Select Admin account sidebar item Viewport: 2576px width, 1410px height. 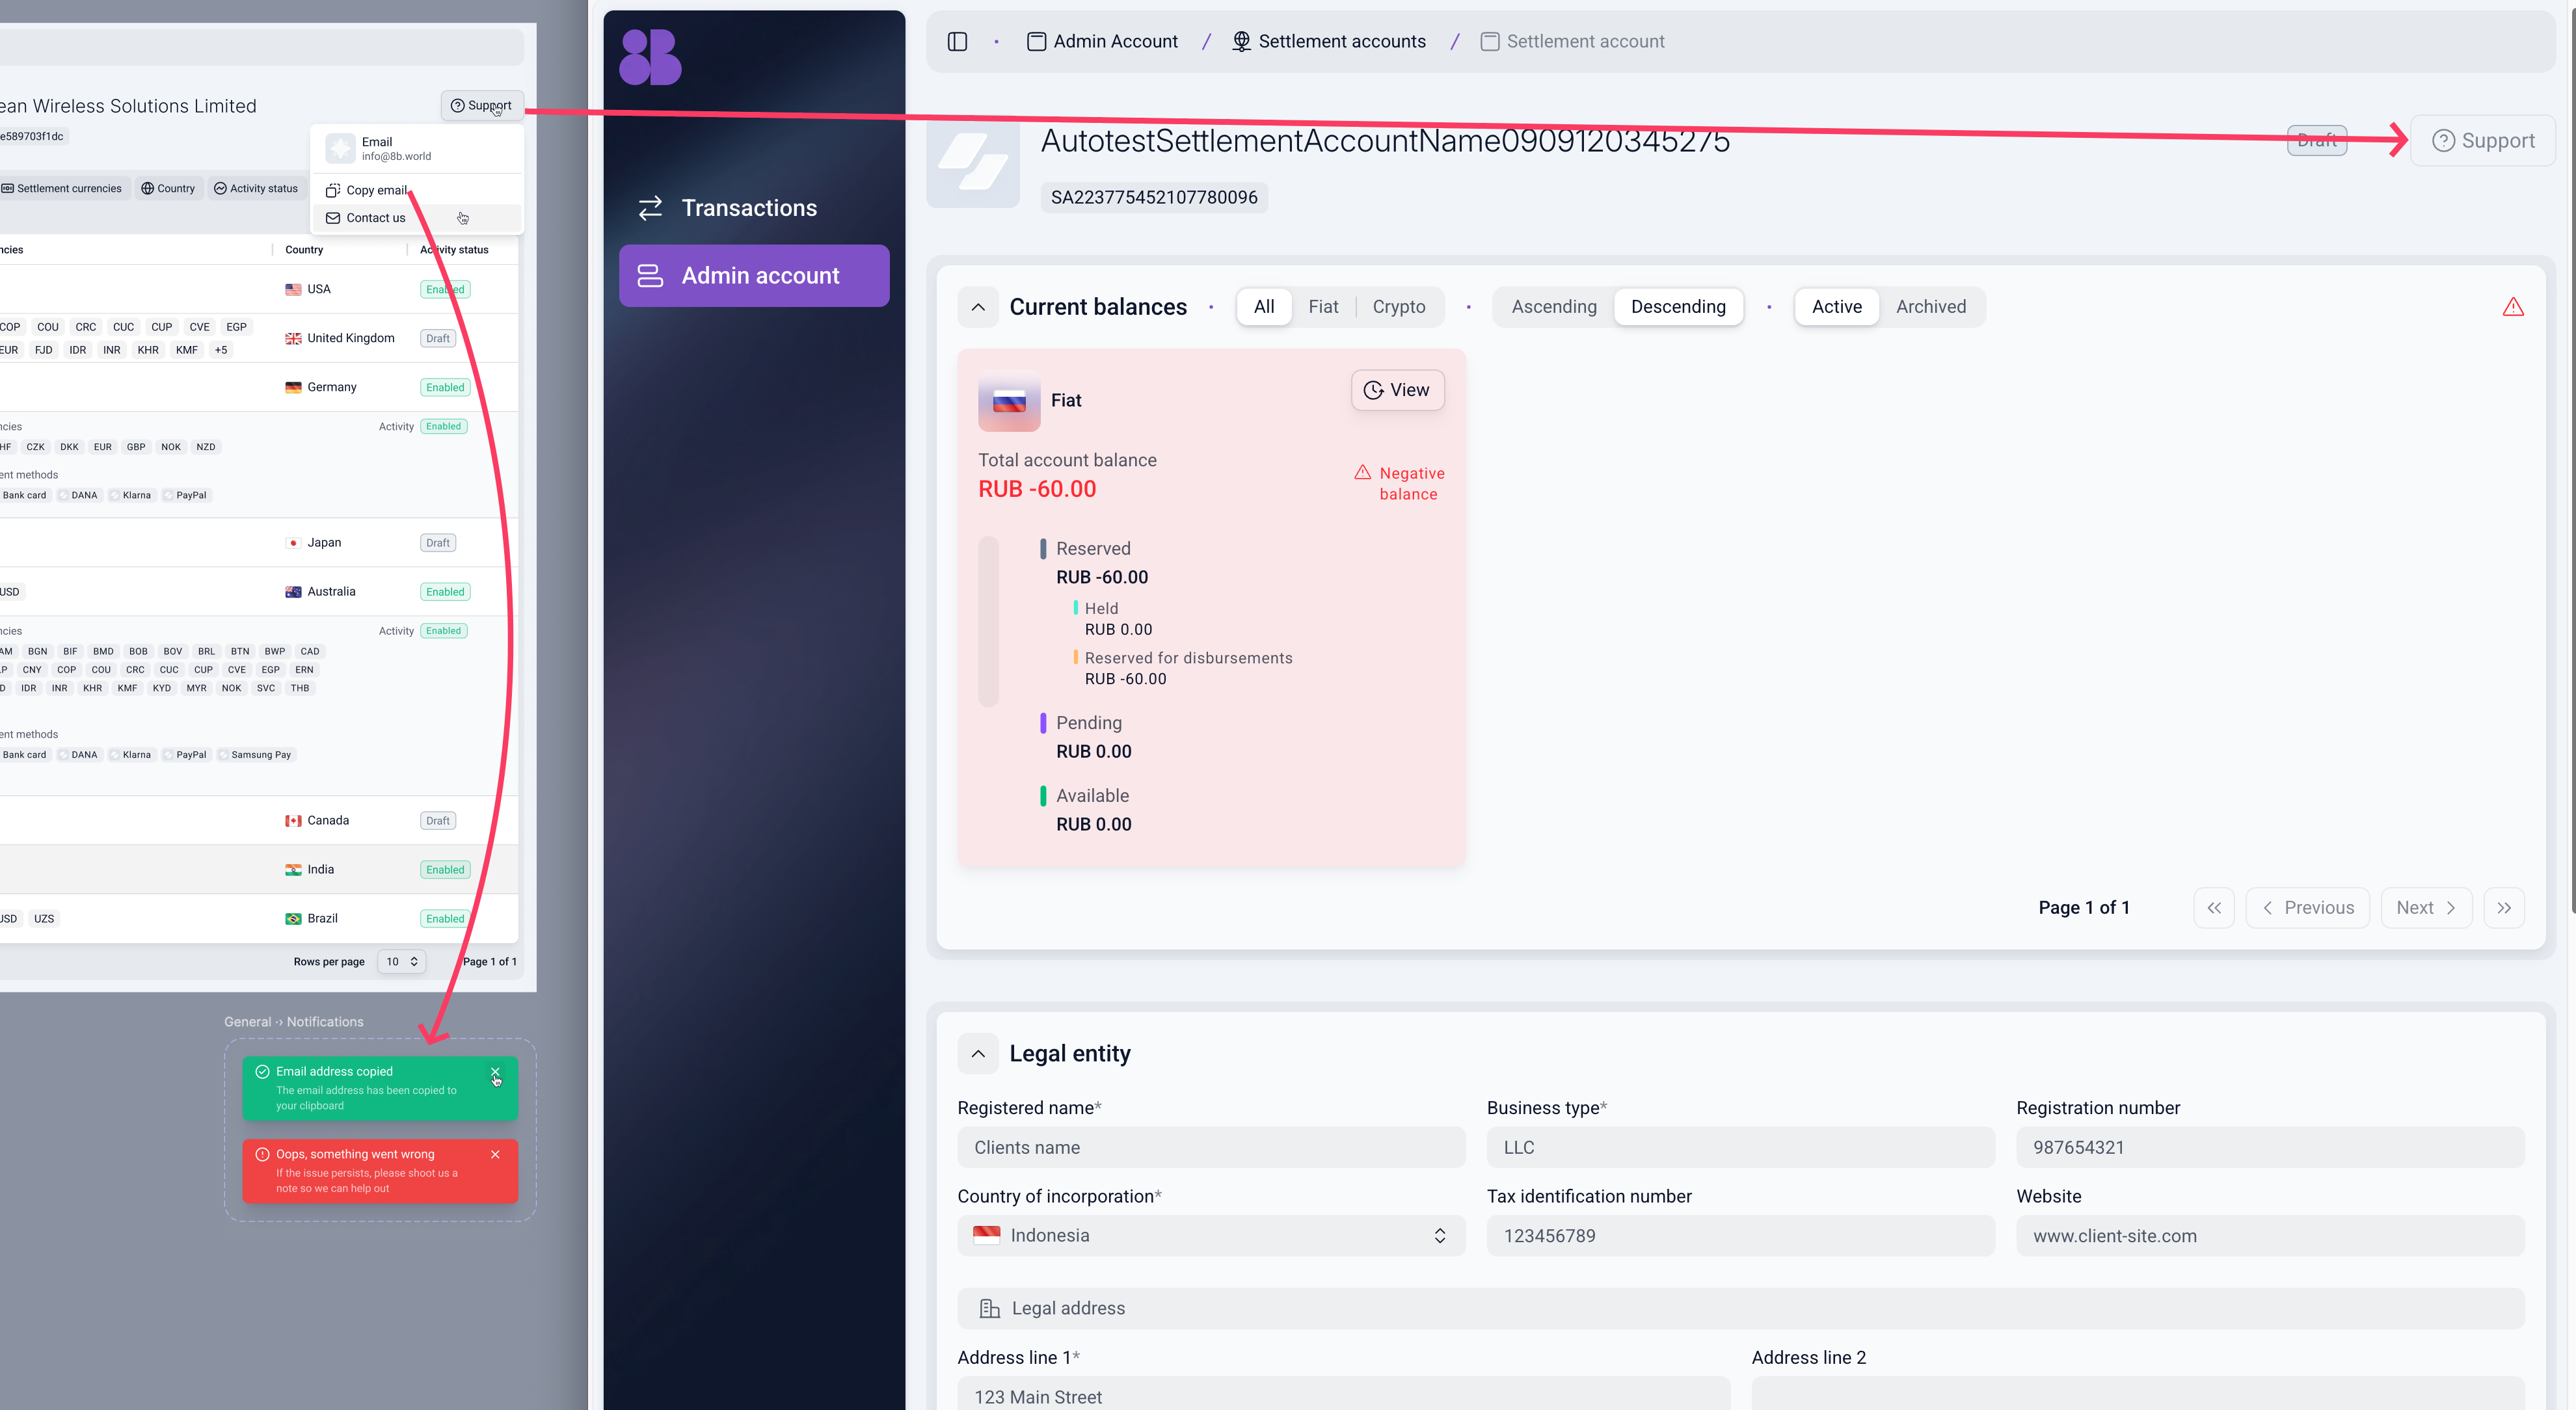click(x=753, y=275)
